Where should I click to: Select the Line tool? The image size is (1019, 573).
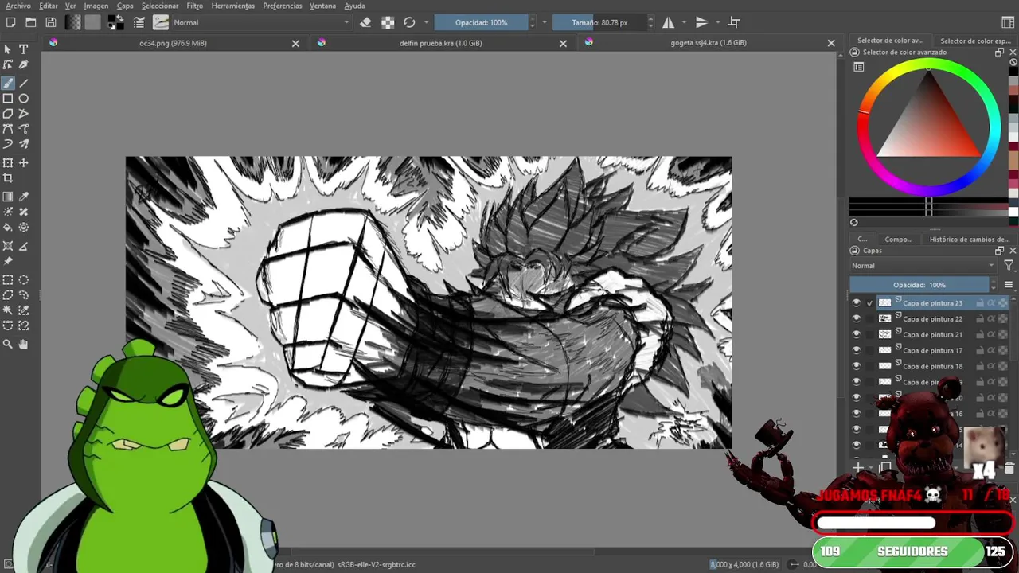click(24, 83)
